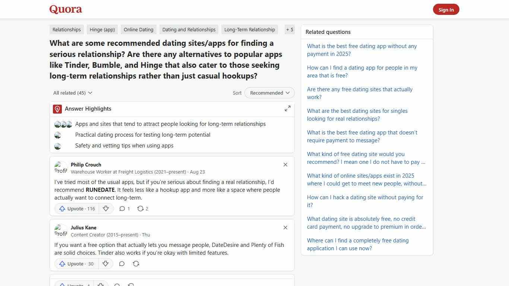Screen dimensions: 509x286
Task: Click the Quora logo
Action: (65, 9)
